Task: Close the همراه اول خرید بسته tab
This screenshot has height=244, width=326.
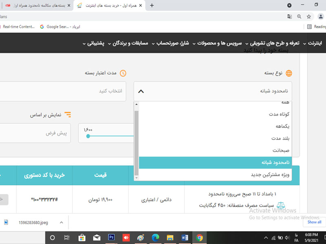Action: (141, 6)
